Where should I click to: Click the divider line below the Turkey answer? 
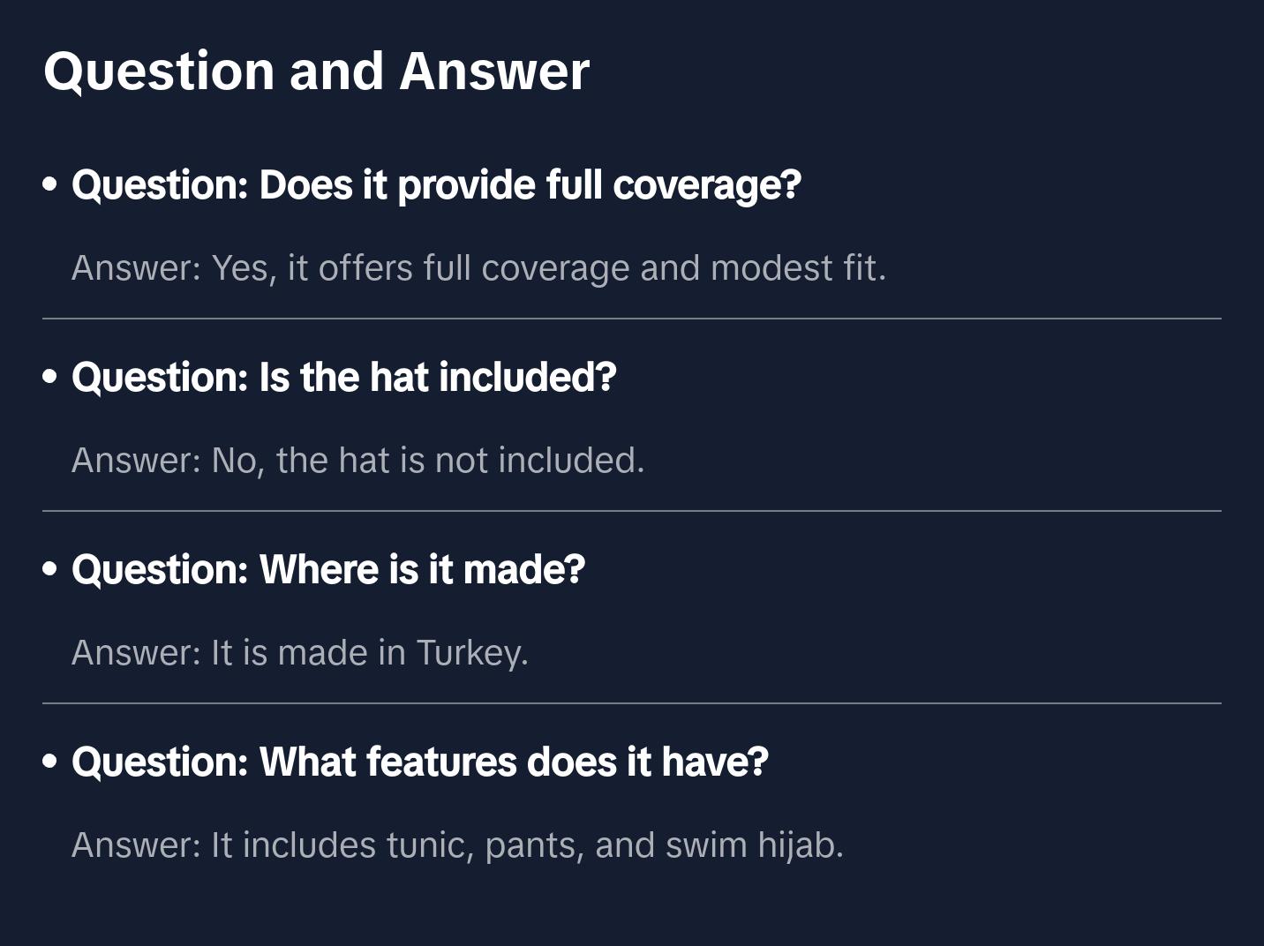click(632, 703)
